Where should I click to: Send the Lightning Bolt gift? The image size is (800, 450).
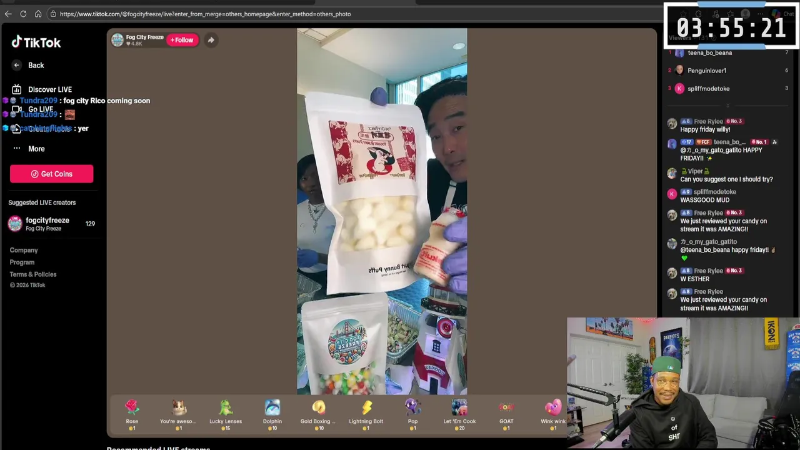tap(366, 414)
